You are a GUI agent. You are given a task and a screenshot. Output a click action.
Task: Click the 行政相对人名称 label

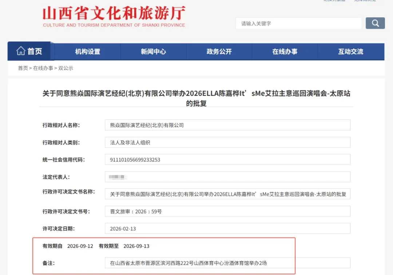pos(61,125)
